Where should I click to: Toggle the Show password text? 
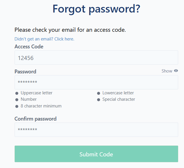[x=167, y=71]
